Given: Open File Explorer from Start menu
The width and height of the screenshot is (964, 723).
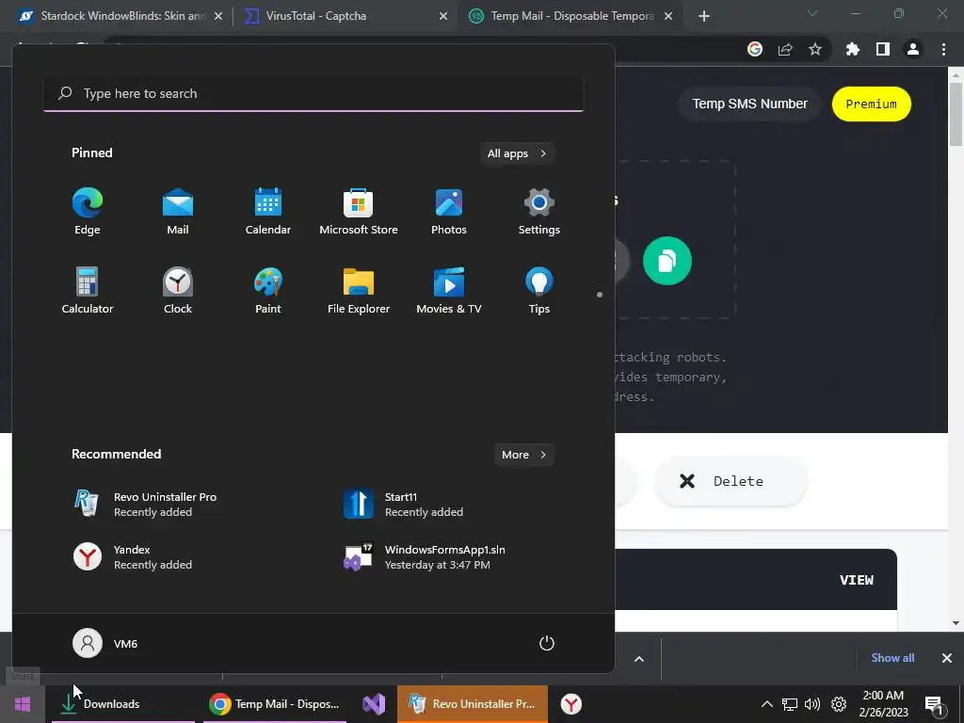Looking at the screenshot, I should (359, 292).
